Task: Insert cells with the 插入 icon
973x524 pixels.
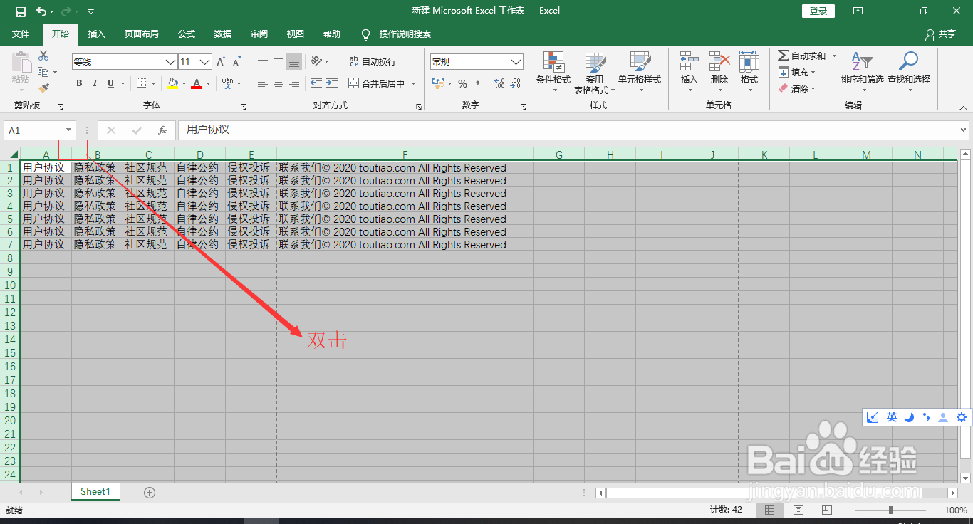Action: [689, 72]
